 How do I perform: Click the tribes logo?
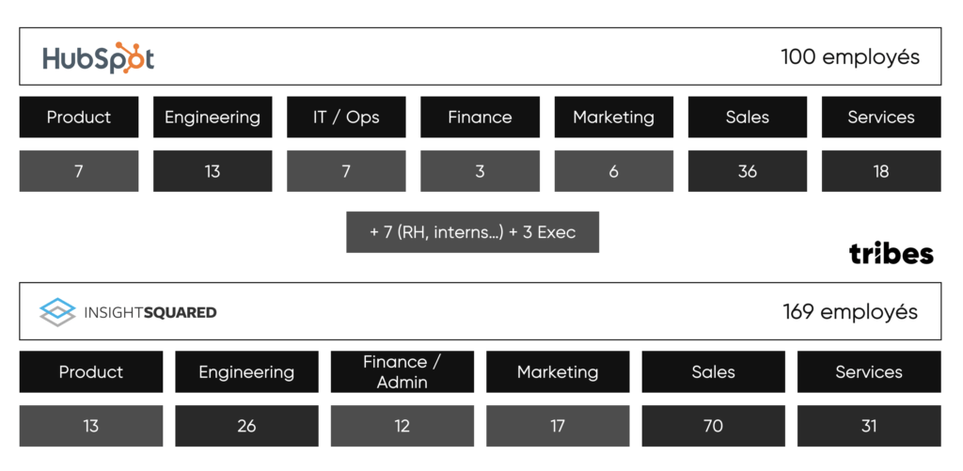(892, 253)
